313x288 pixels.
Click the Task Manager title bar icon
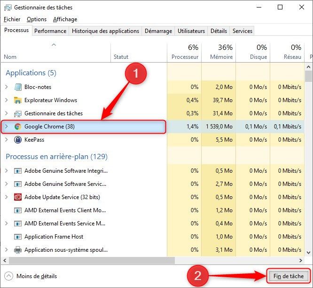(x=8, y=8)
